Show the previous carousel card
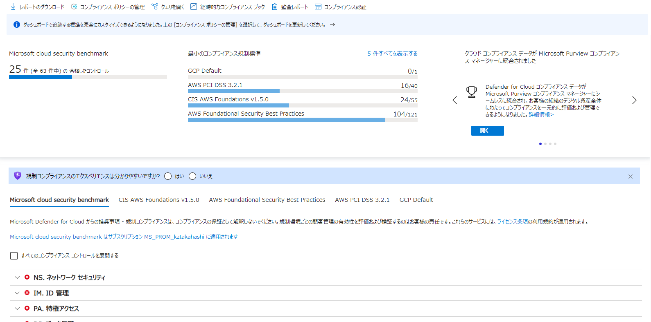 coord(454,100)
